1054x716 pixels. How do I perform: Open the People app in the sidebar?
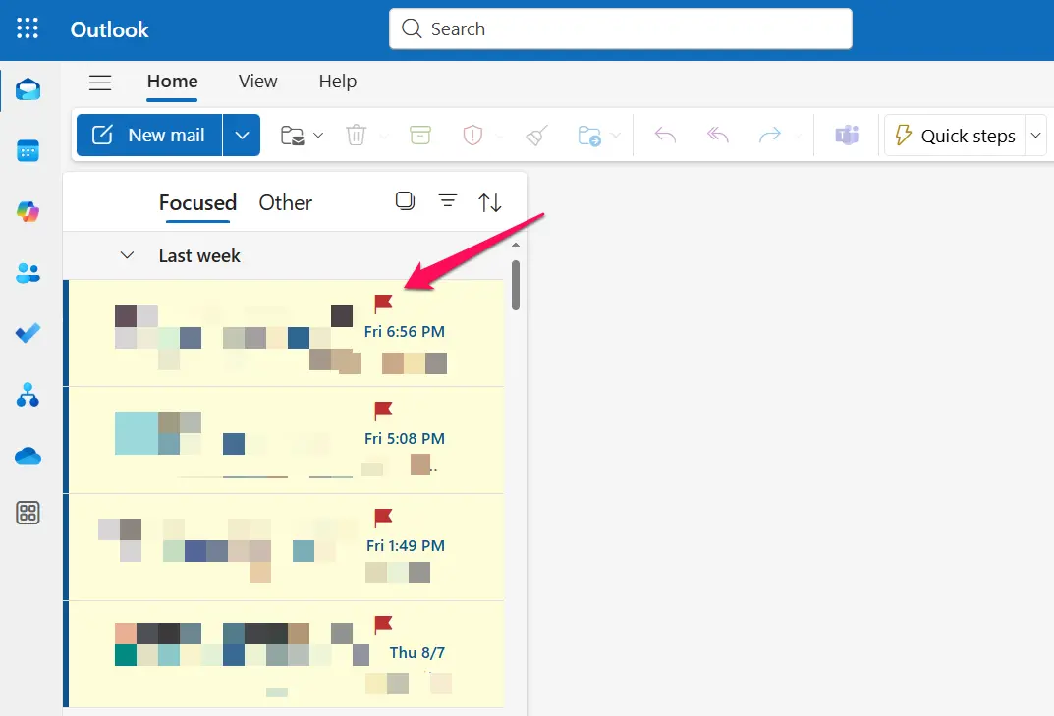point(28,273)
